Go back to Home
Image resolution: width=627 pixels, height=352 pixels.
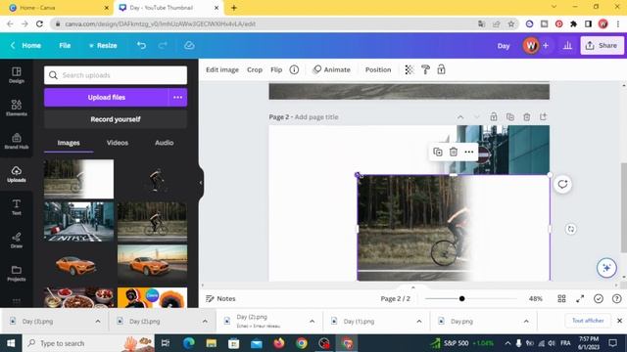(25, 46)
